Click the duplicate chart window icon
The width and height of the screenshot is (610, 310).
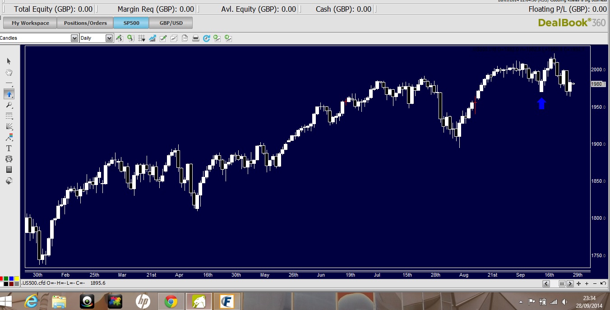(174, 38)
